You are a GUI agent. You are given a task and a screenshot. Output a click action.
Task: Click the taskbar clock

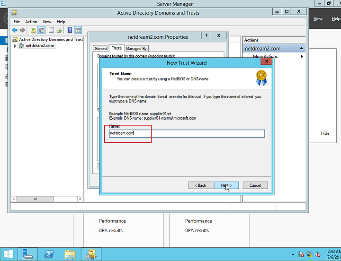click(x=333, y=254)
